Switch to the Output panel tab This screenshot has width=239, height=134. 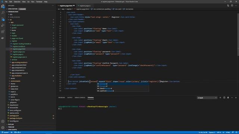70,98
